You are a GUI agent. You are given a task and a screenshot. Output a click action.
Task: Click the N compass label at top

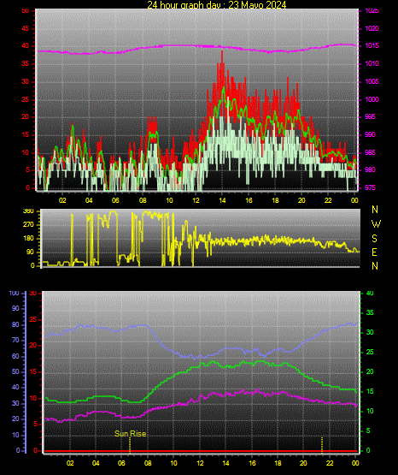pyautogui.click(x=375, y=210)
